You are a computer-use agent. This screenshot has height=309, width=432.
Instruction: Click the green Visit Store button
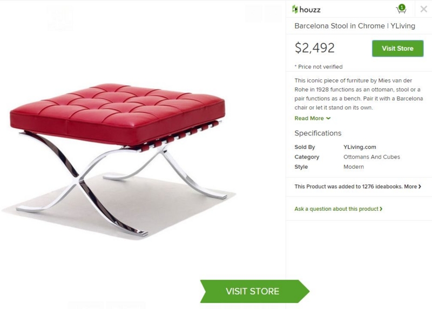click(397, 49)
